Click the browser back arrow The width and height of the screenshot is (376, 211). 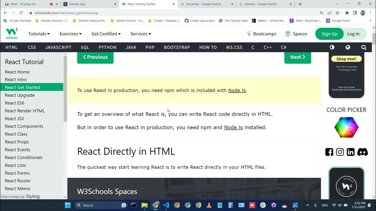pyautogui.click(x=5, y=13)
